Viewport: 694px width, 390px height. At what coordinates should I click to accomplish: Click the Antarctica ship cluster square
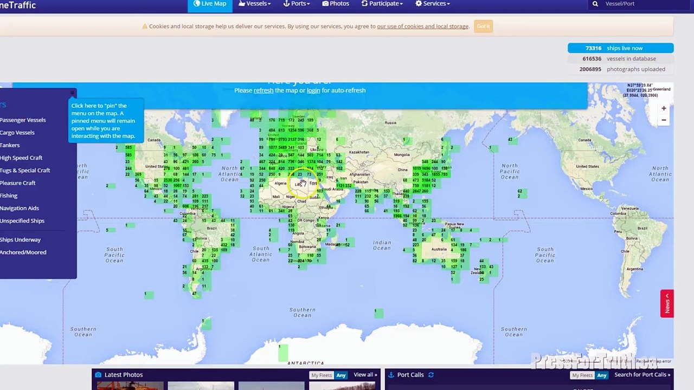(x=282, y=352)
